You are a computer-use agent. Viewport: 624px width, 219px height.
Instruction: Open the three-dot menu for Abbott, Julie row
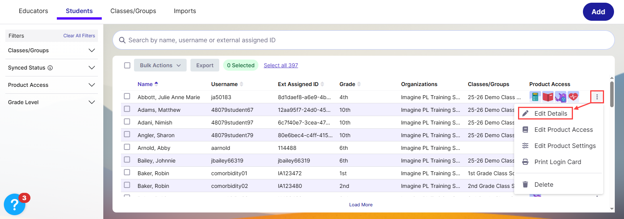(597, 97)
